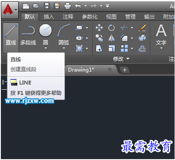Select the Trim tool
Image resolution: width=175 pixels, height=160 pixels.
pyautogui.click(x=124, y=28)
